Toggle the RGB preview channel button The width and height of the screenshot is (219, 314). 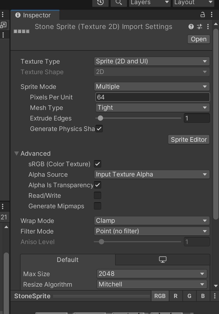pos(160,296)
